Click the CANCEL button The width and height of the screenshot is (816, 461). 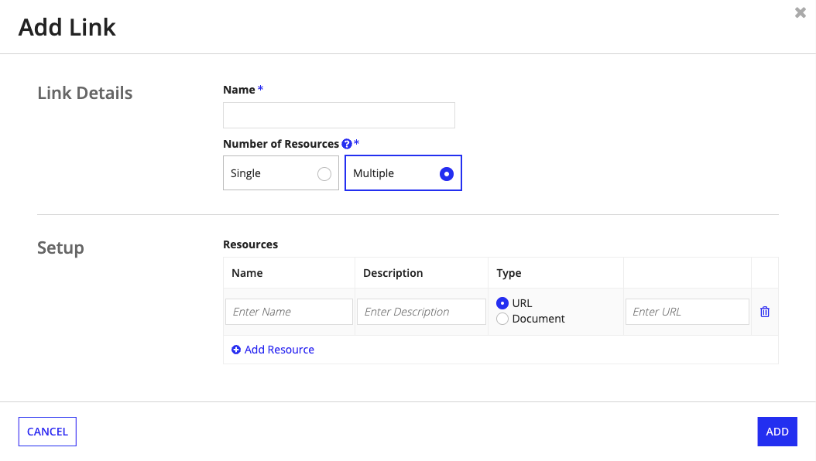pos(47,432)
